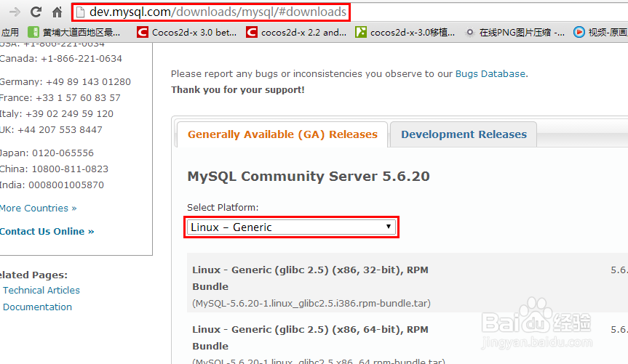
Task: Open Documentation link in Related Pages
Action: tap(37, 307)
